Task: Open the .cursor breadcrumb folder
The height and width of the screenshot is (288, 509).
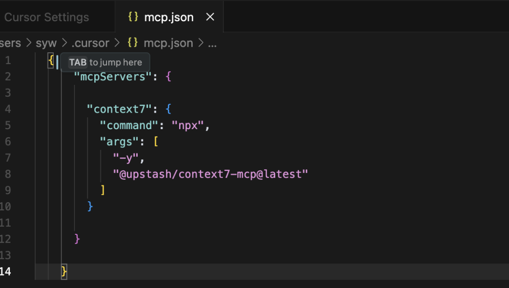Action: (90, 43)
